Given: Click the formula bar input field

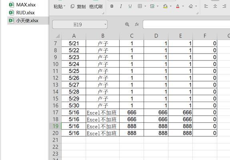Looking at the screenshot, I should click(x=186, y=24).
